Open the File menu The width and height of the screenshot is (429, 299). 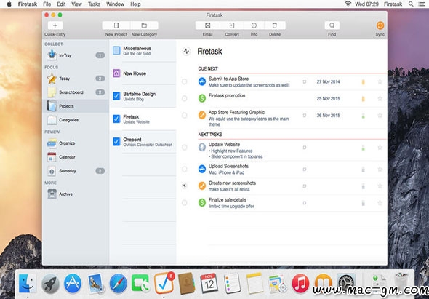point(47,4)
